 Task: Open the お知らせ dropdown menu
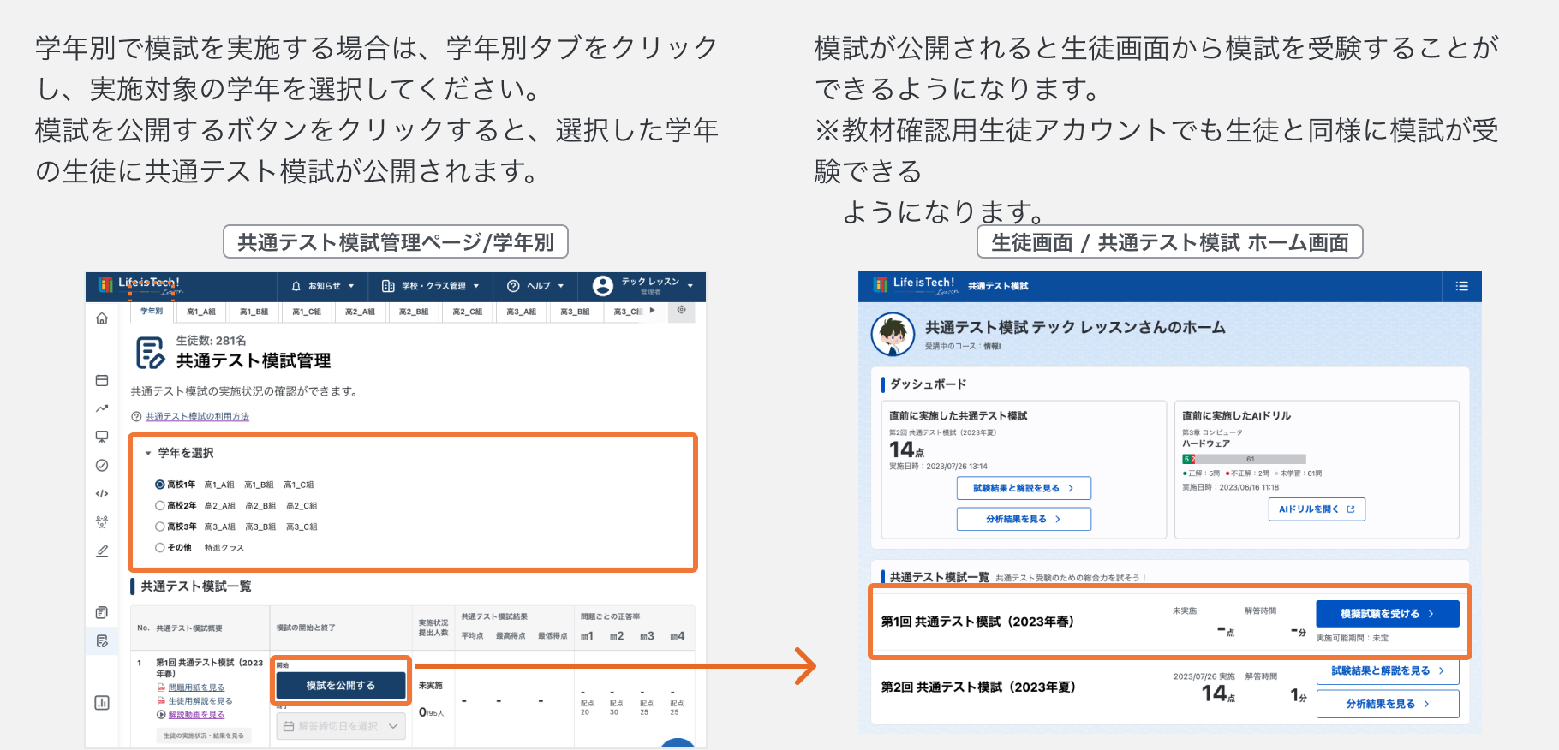pyautogui.click(x=323, y=286)
